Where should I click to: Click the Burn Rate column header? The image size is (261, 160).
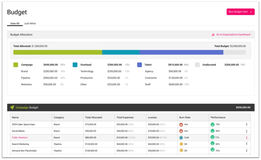coord(185,117)
